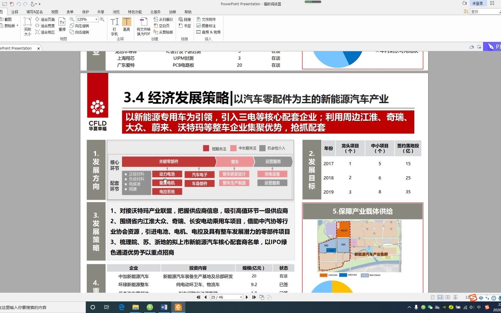
Task: Click the 实际大小 (actual size) icon
Action: point(28,26)
